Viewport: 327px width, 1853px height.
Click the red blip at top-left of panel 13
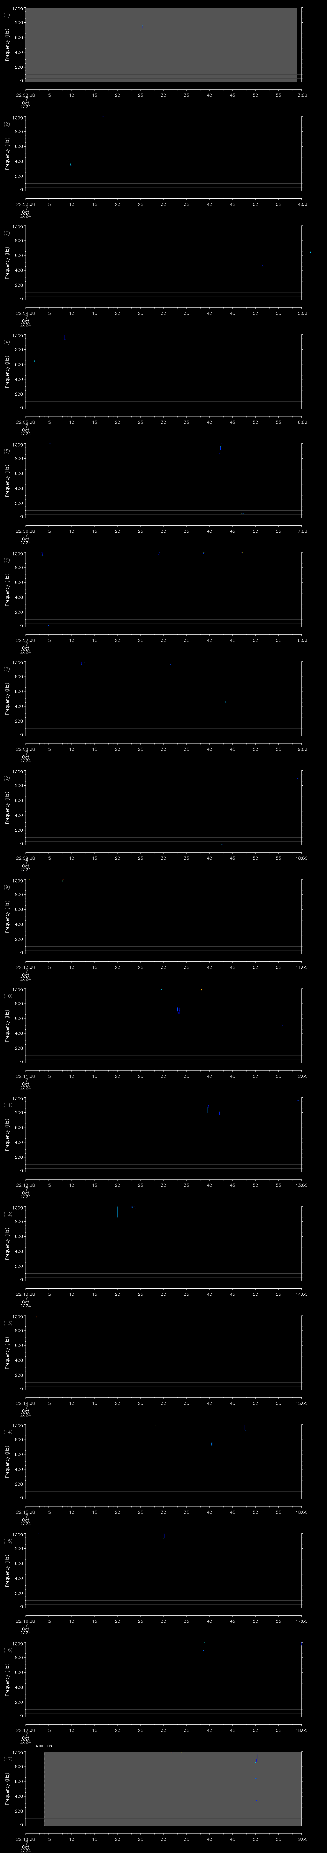pos(36,1316)
